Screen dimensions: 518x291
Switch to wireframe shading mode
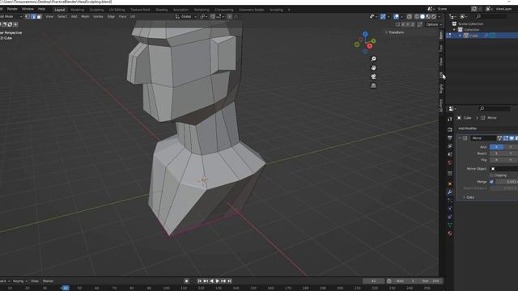pyautogui.click(x=417, y=16)
